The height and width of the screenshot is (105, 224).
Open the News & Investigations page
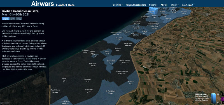click(x=136, y=5)
